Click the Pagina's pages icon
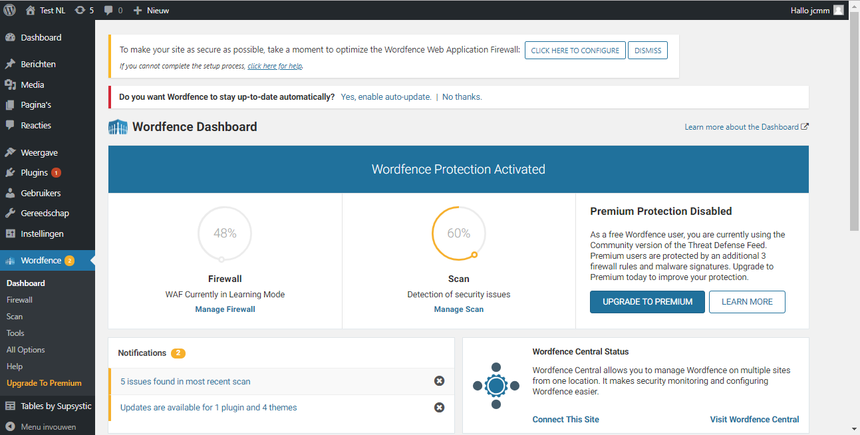The image size is (860, 435). click(x=10, y=105)
